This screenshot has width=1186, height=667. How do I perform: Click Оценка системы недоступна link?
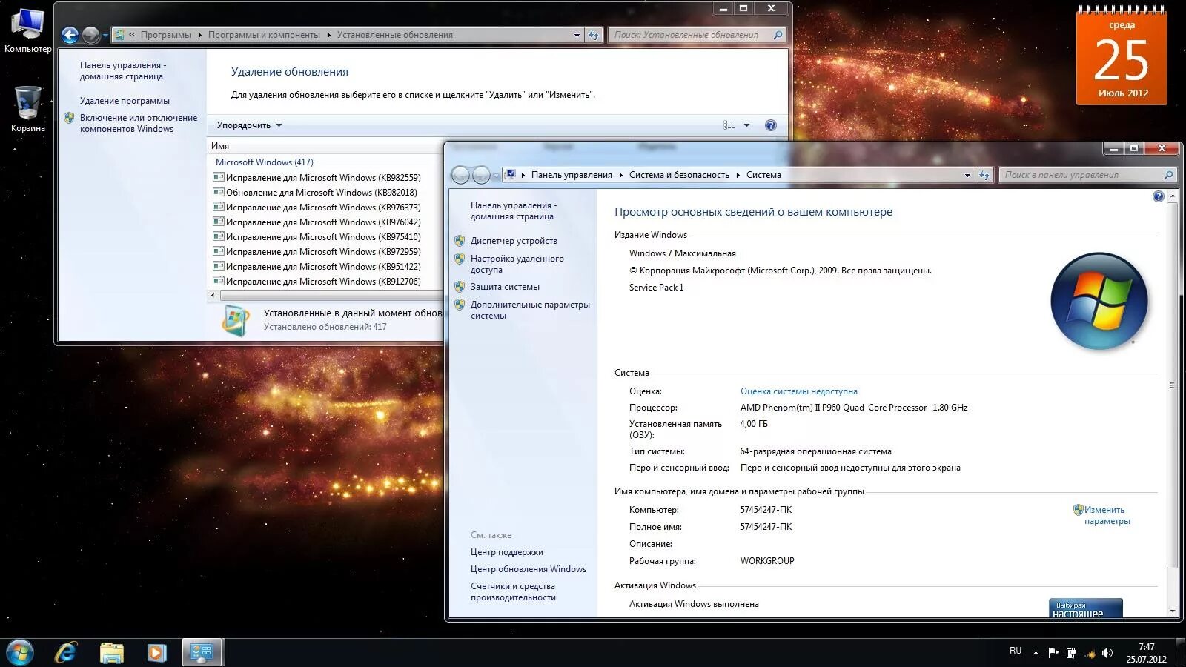[x=798, y=391]
